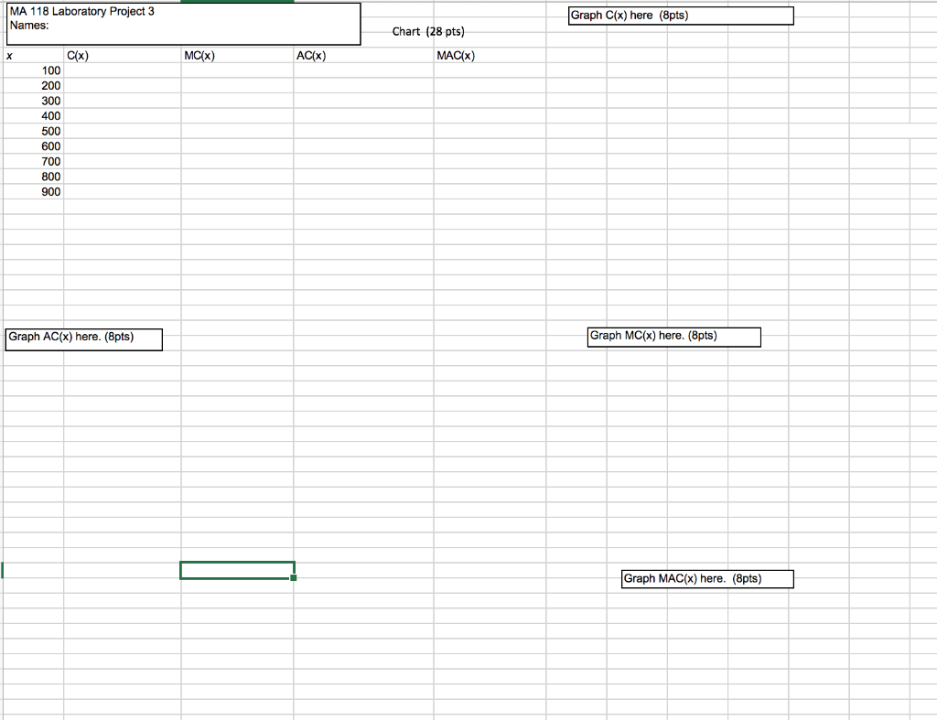Select the 'x' column header cell
This screenshot has height=720, width=937.
[x=34, y=56]
